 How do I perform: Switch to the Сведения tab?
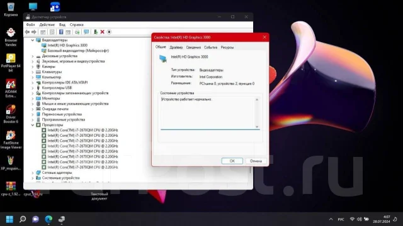[x=193, y=48]
